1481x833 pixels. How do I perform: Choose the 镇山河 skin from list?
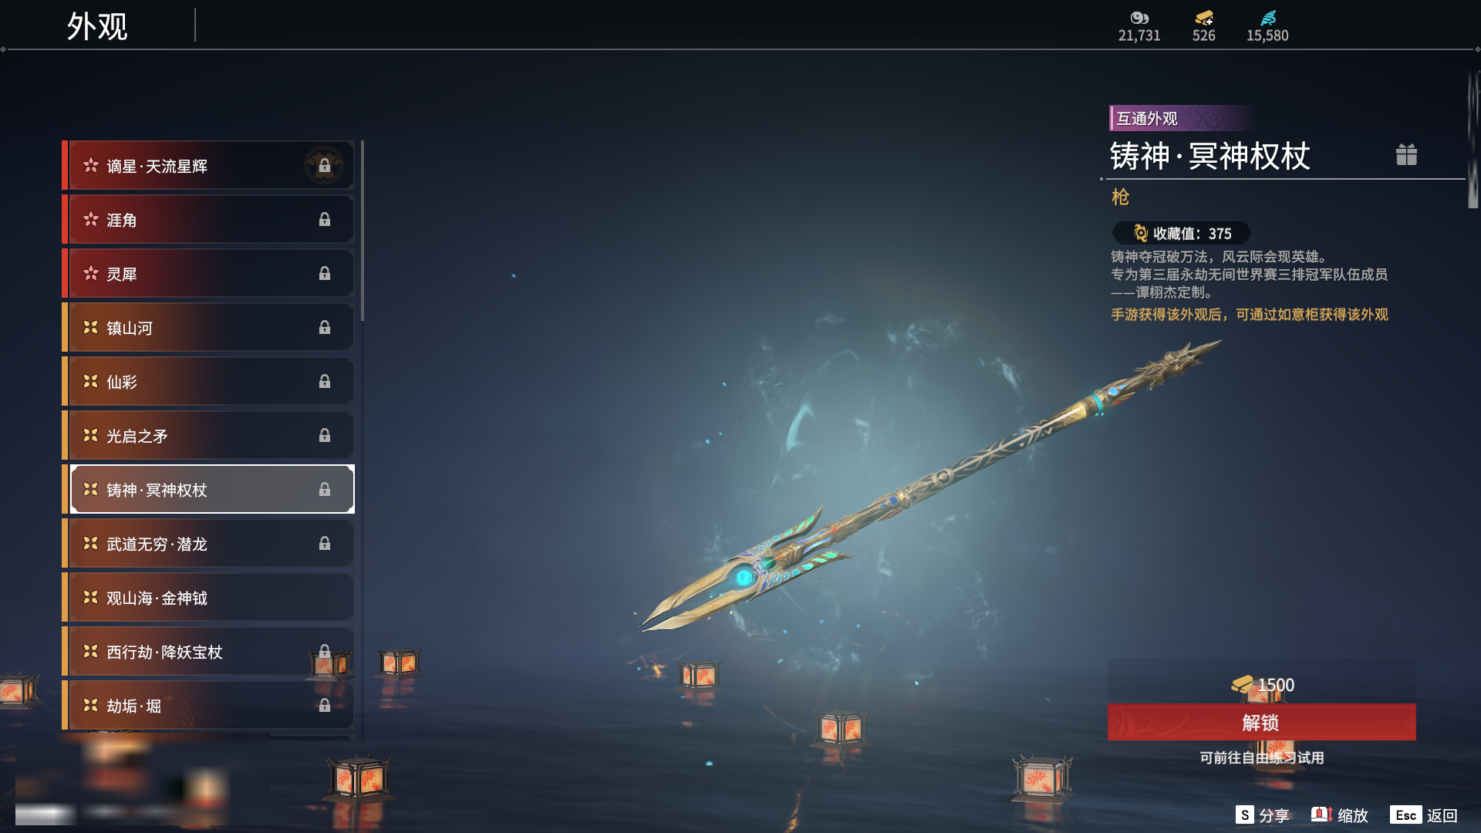[208, 328]
